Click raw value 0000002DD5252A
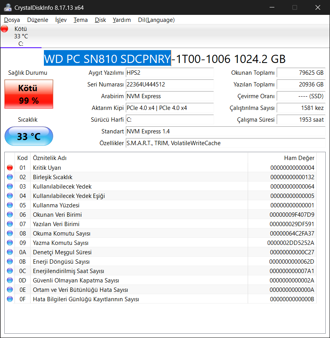The width and height of the screenshot is (330, 338). pyautogui.click(x=291, y=243)
